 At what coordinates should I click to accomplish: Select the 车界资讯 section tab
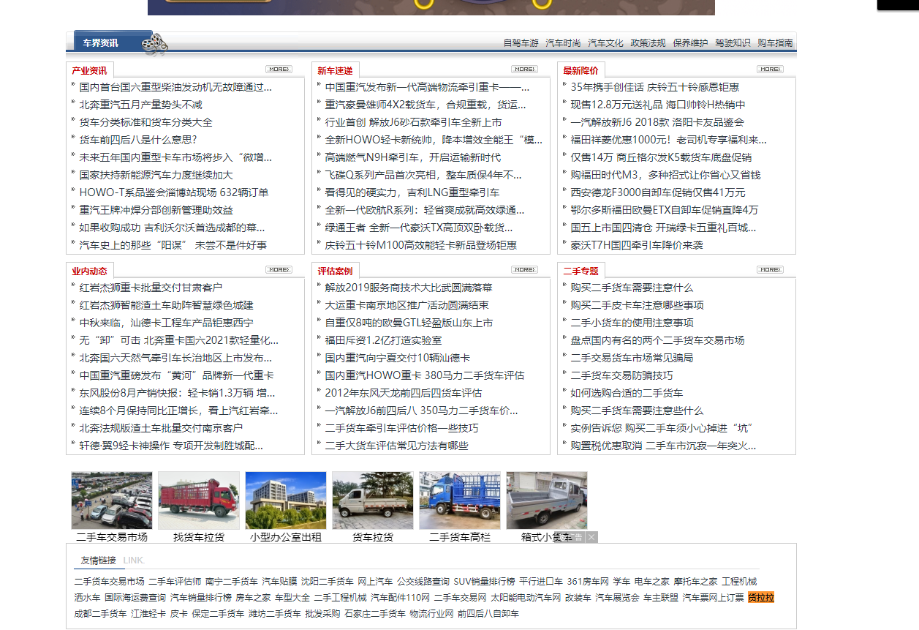point(102,42)
